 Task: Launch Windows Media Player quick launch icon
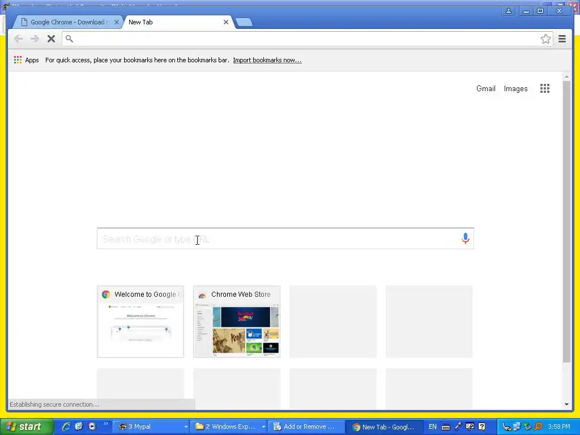92,427
